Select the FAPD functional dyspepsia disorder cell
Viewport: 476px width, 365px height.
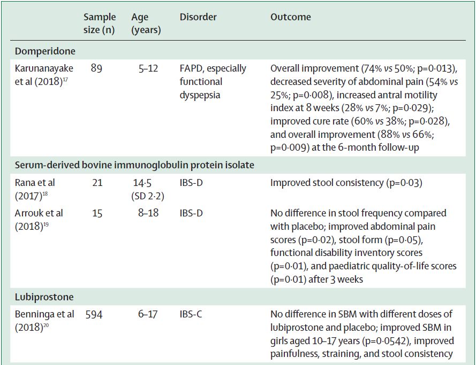(x=213, y=82)
